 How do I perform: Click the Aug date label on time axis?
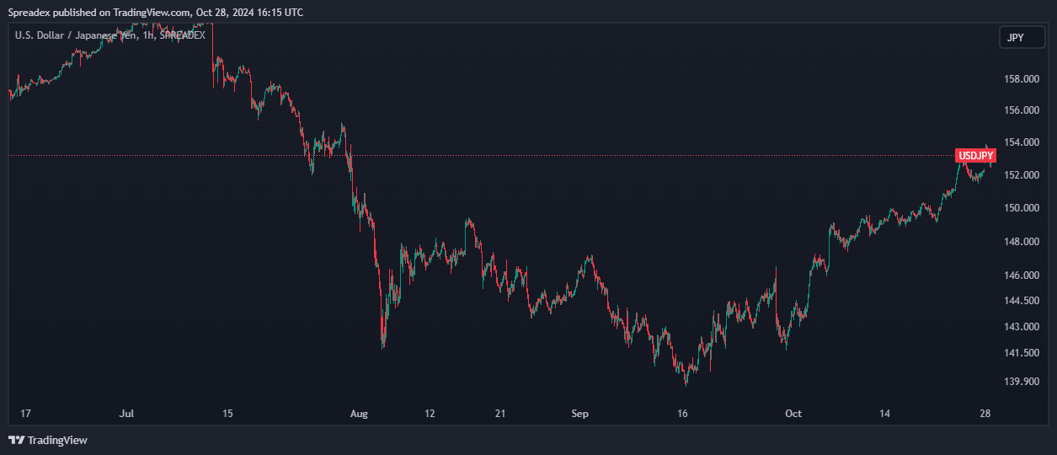(360, 414)
